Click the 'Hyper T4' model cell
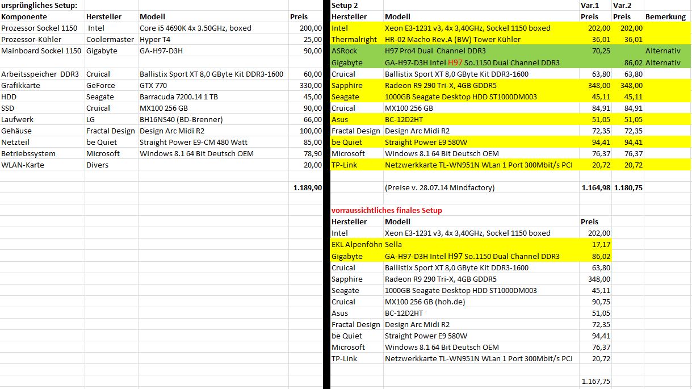 [213, 39]
